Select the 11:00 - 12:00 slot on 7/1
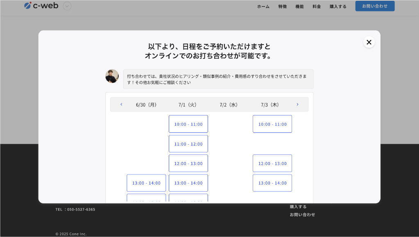This screenshot has height=237, width=419. point(188,144)
